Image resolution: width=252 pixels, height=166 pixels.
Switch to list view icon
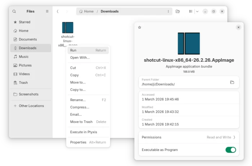coord(191,11)
